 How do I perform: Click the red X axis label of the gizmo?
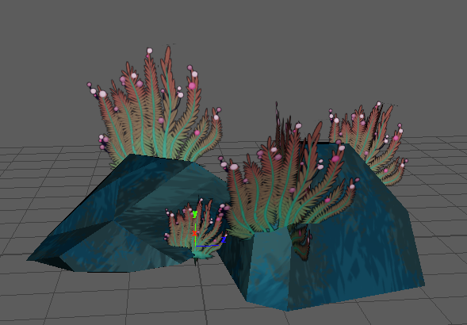[x=194, y=234]
